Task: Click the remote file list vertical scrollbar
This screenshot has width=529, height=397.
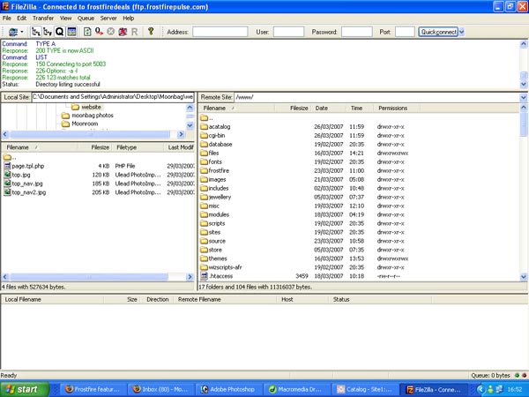Action: coord(524,194)
